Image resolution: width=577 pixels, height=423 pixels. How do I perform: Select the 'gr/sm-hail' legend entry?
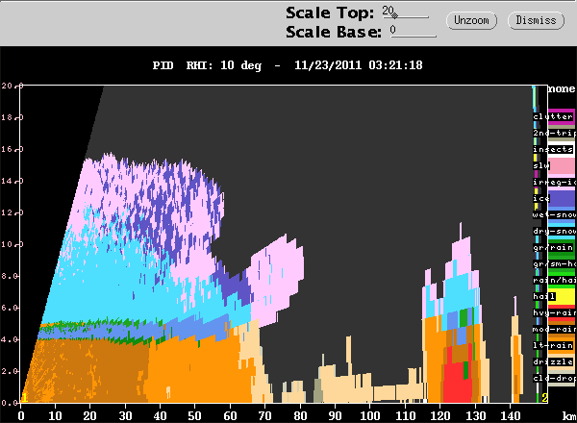click(x=555, y=263)
